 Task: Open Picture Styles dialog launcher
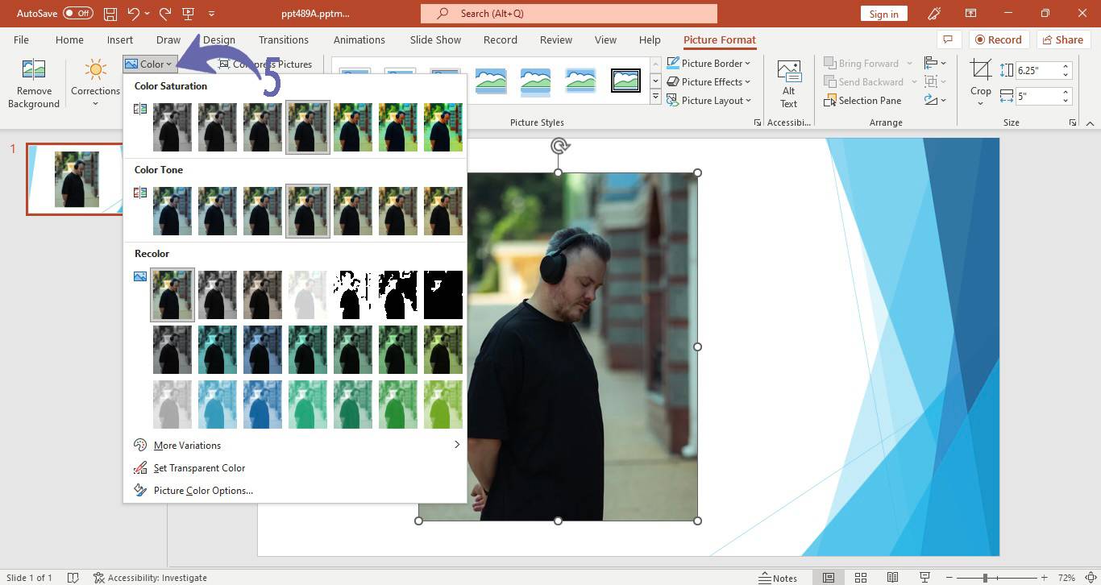(757, 122)
